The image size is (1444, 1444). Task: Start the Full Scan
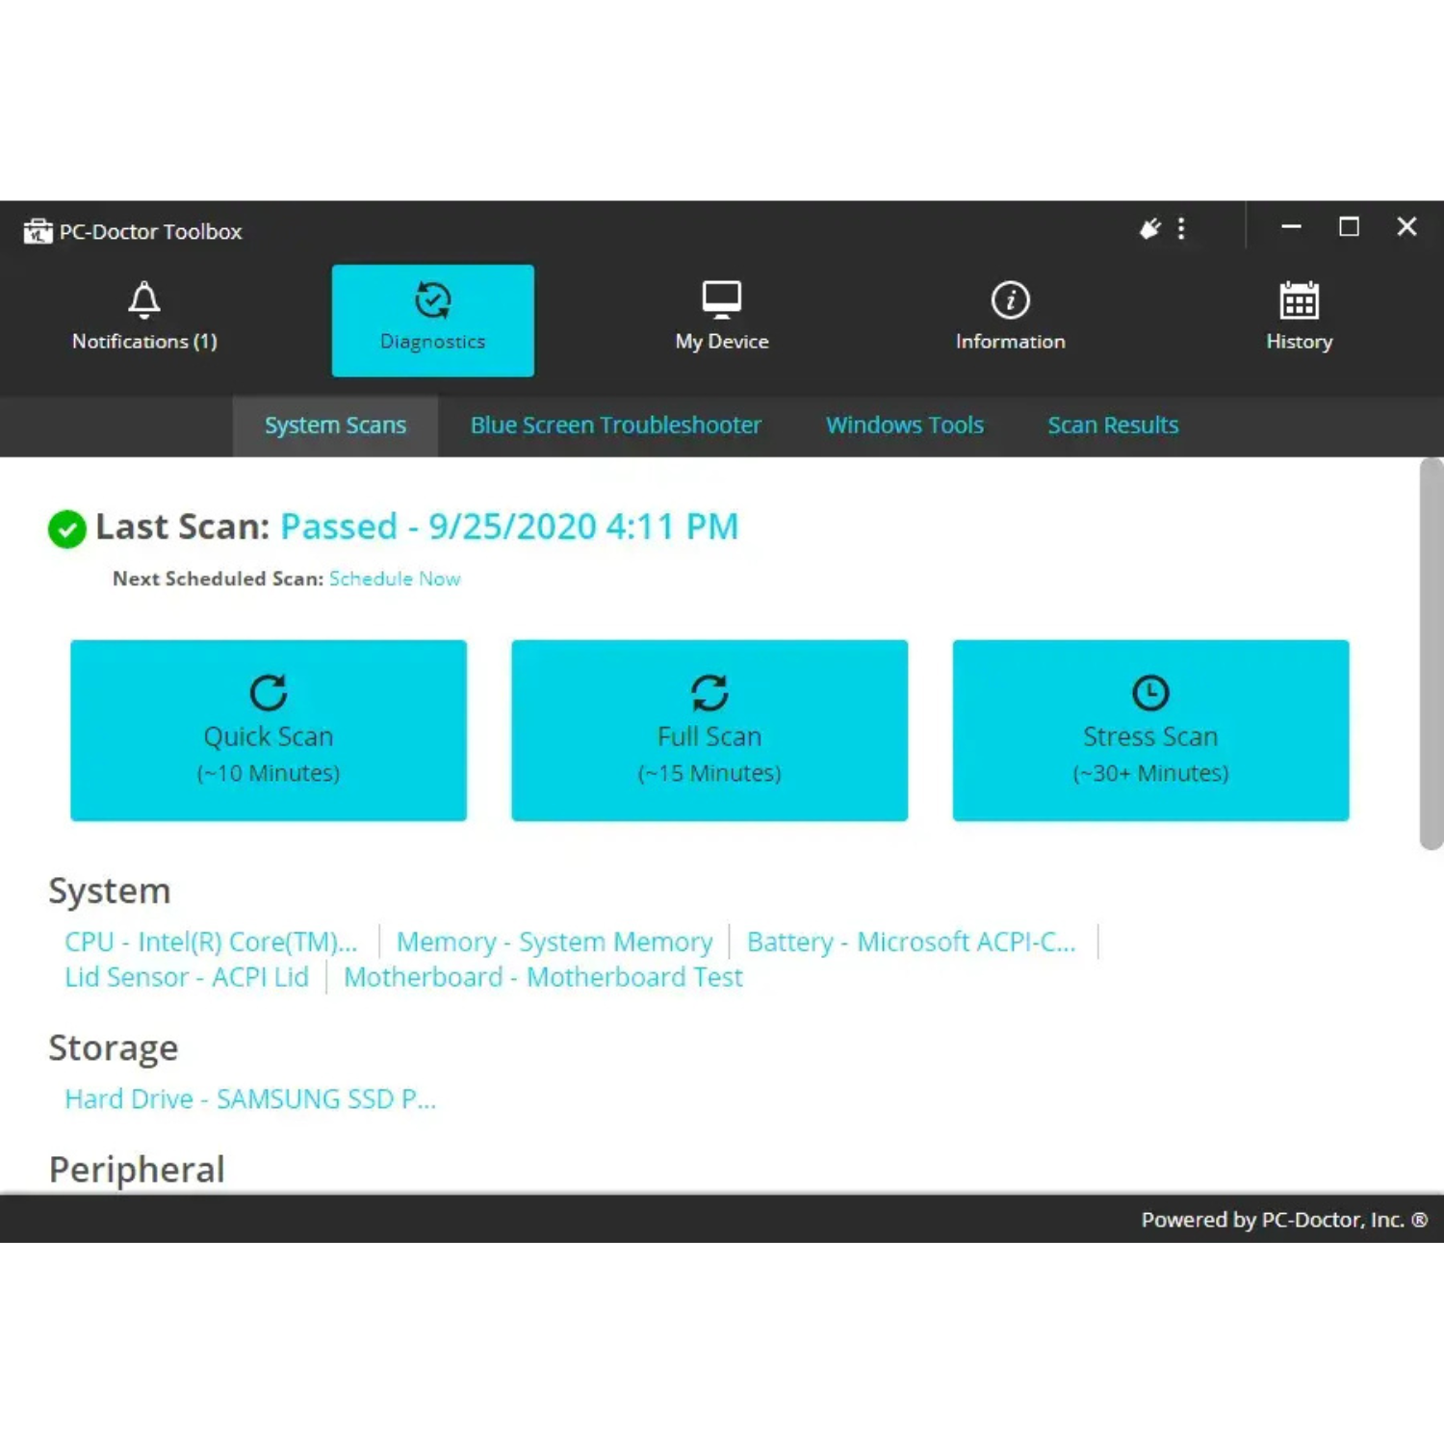coord(709,731)
